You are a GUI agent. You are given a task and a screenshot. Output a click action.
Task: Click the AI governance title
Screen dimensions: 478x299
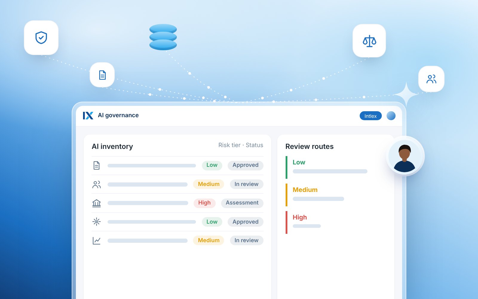coord(118,115)
